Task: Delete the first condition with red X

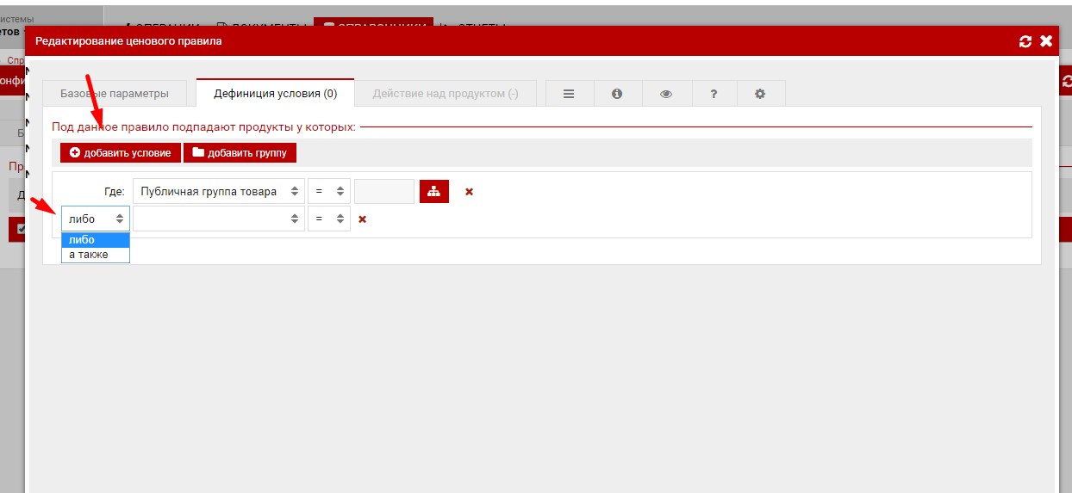Action: 469,192
